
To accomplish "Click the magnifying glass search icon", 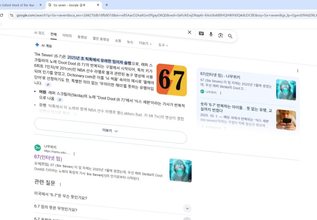I will coord(230,36).
